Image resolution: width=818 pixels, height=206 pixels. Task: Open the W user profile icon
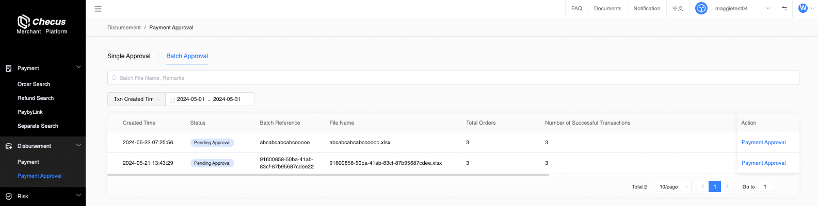803,8
